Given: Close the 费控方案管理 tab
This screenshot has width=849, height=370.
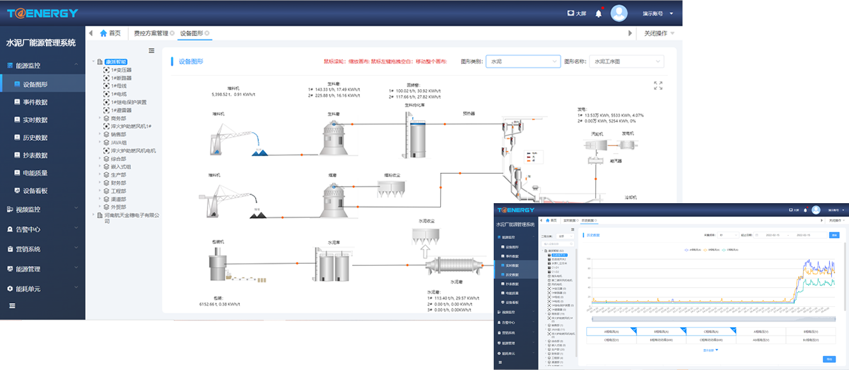Looking at the screenshot, I should tap(172, 33).
